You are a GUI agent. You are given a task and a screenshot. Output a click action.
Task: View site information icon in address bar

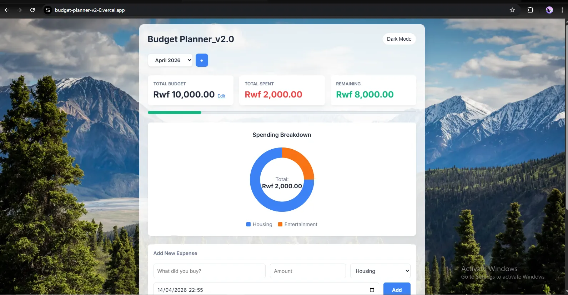click(x=48, y=10)
